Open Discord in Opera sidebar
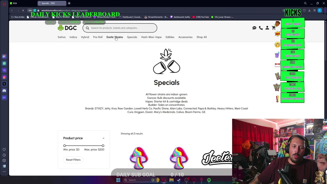The image size is (327, 184). [x=4, y=91]
